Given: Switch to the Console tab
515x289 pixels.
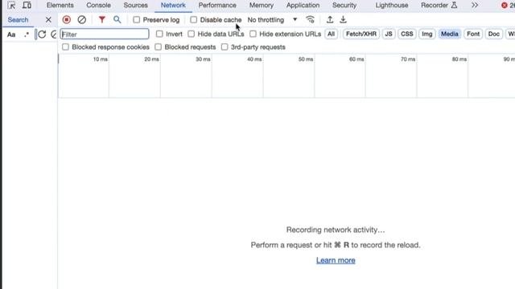Looking at the screenshot, I should (98, 6).
